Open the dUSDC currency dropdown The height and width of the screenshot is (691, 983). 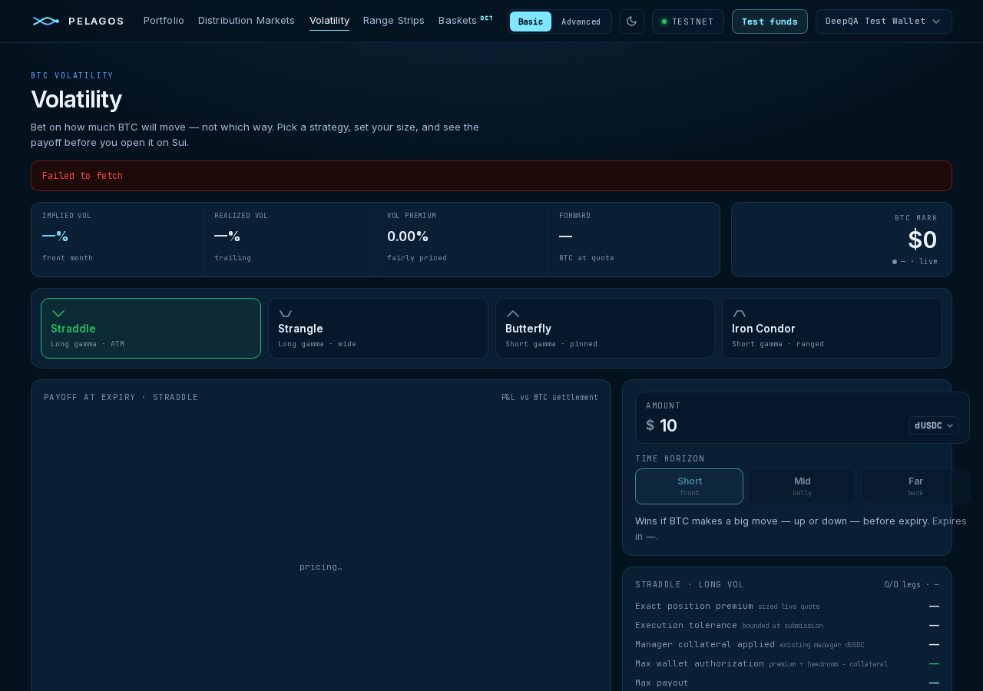[x=934, y=425]
